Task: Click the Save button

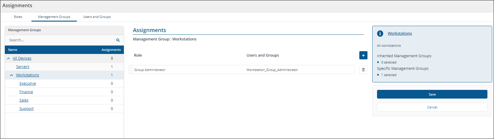Action: tap(432, 94)
